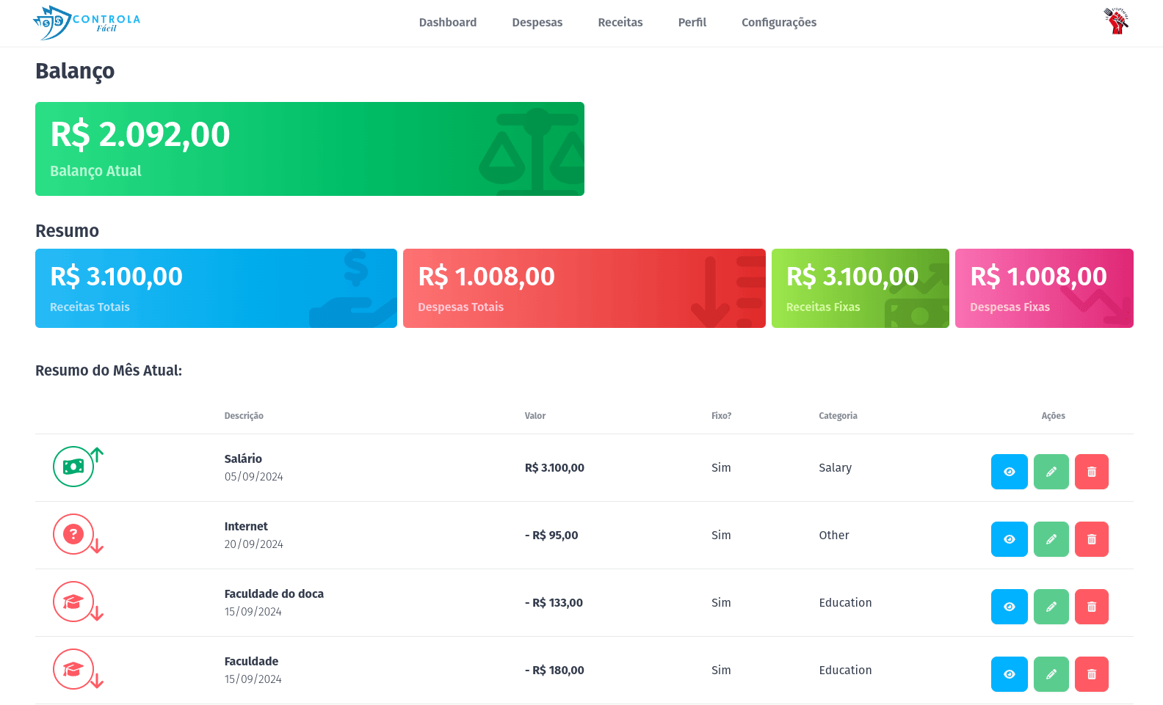Go to Despesas page
Screen dimensions: 1163x705
(x=537, y=23)
